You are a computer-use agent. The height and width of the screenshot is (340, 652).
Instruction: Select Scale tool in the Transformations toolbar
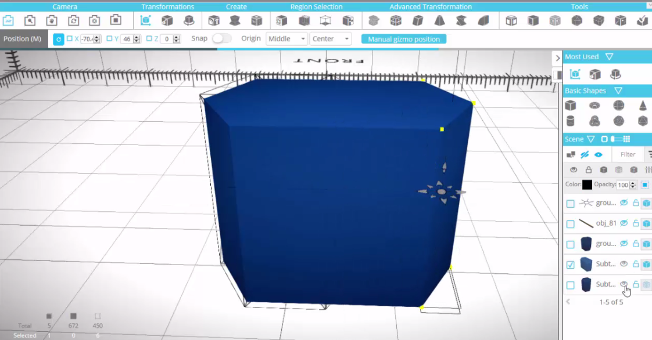click(167, 20)
